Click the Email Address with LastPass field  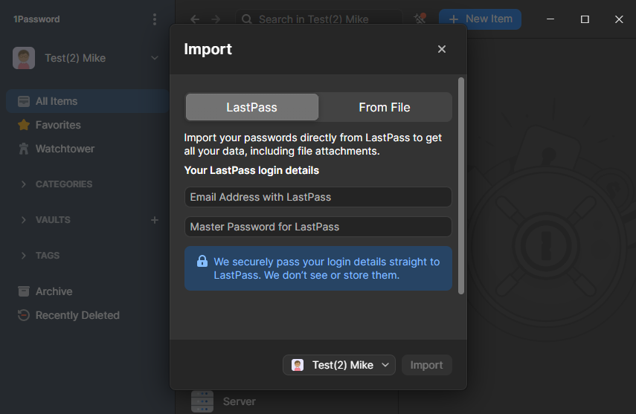click(318, 197)
